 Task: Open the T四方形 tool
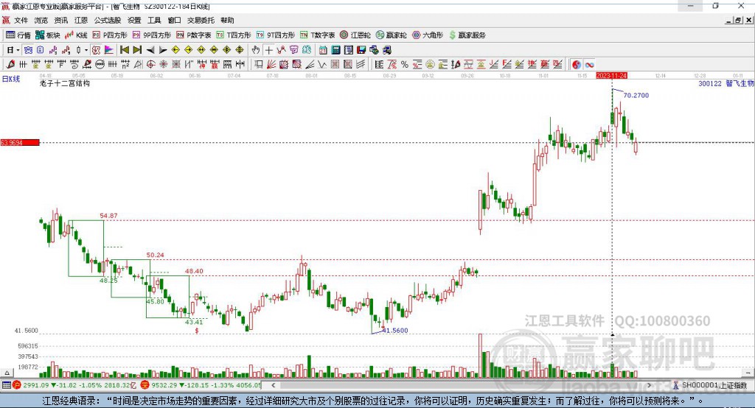[234, 35]
